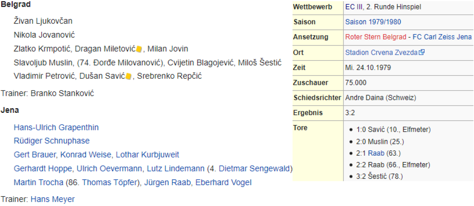The width and height of the screenshot is (474, 206).
Task: Open trainer Hans Meyer's page
Action: click(53, 199)
